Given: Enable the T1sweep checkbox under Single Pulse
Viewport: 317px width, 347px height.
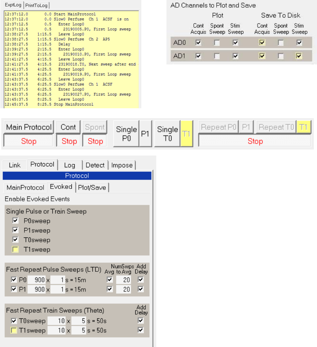Looking at the screenshot, I should (15, 250).
